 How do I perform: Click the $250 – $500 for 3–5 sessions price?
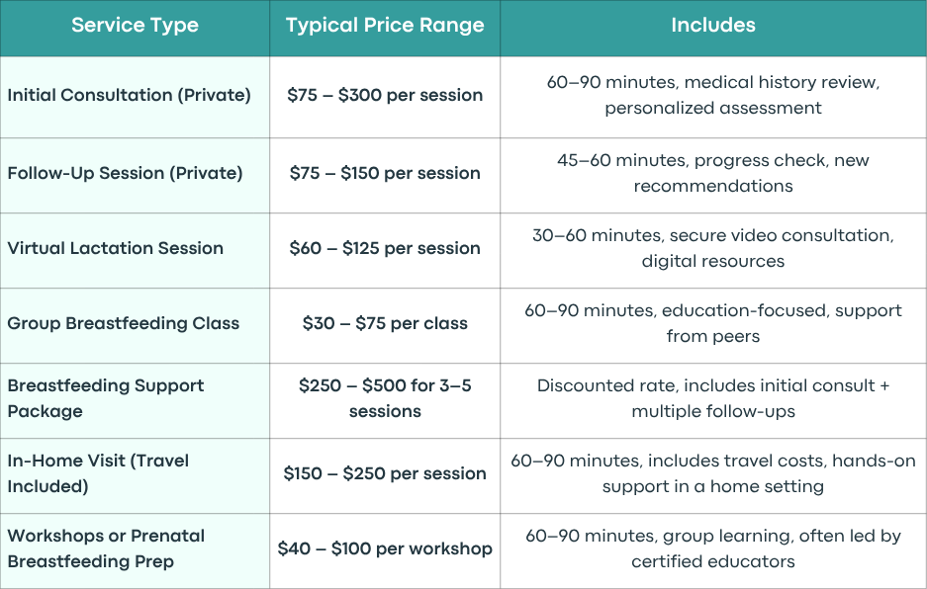coord(385,398)
